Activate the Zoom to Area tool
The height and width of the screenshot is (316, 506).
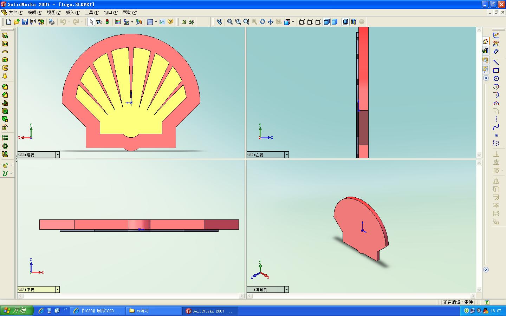238,22
